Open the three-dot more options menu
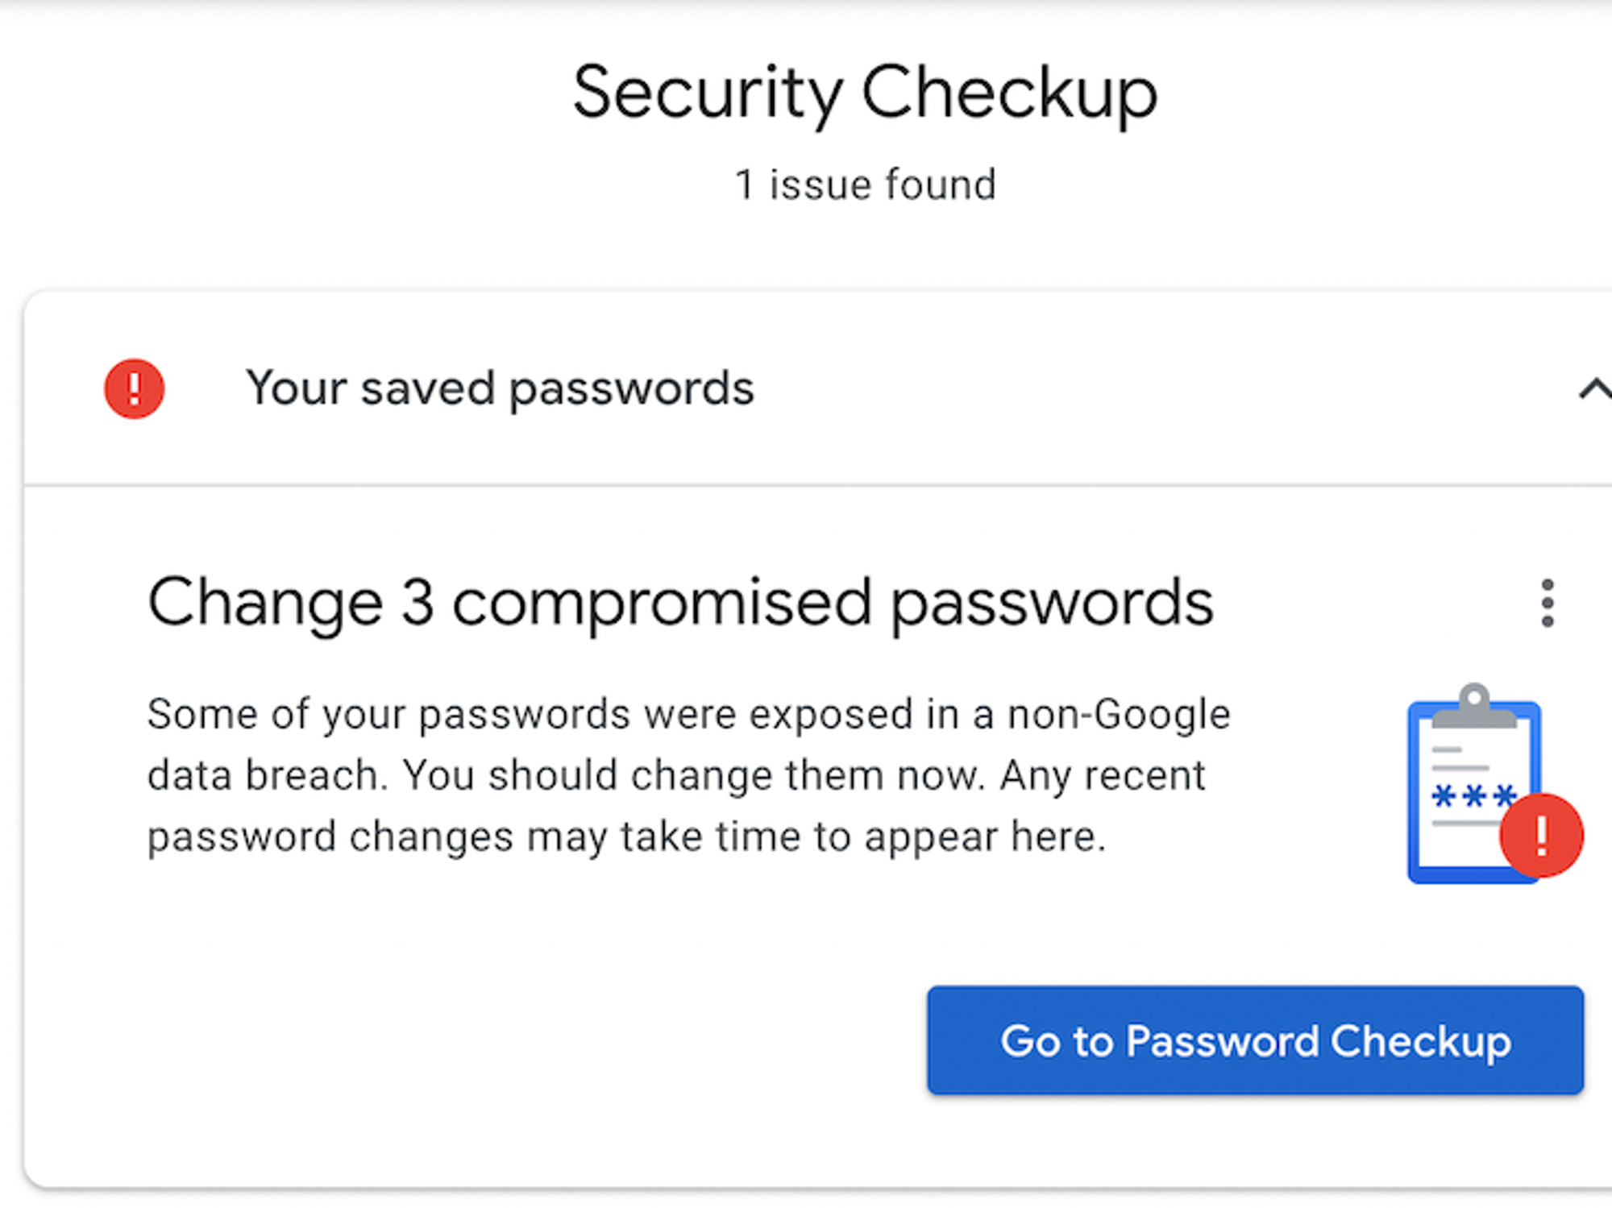Viewport: 1612px width, 1208px height. (1547, 603)
